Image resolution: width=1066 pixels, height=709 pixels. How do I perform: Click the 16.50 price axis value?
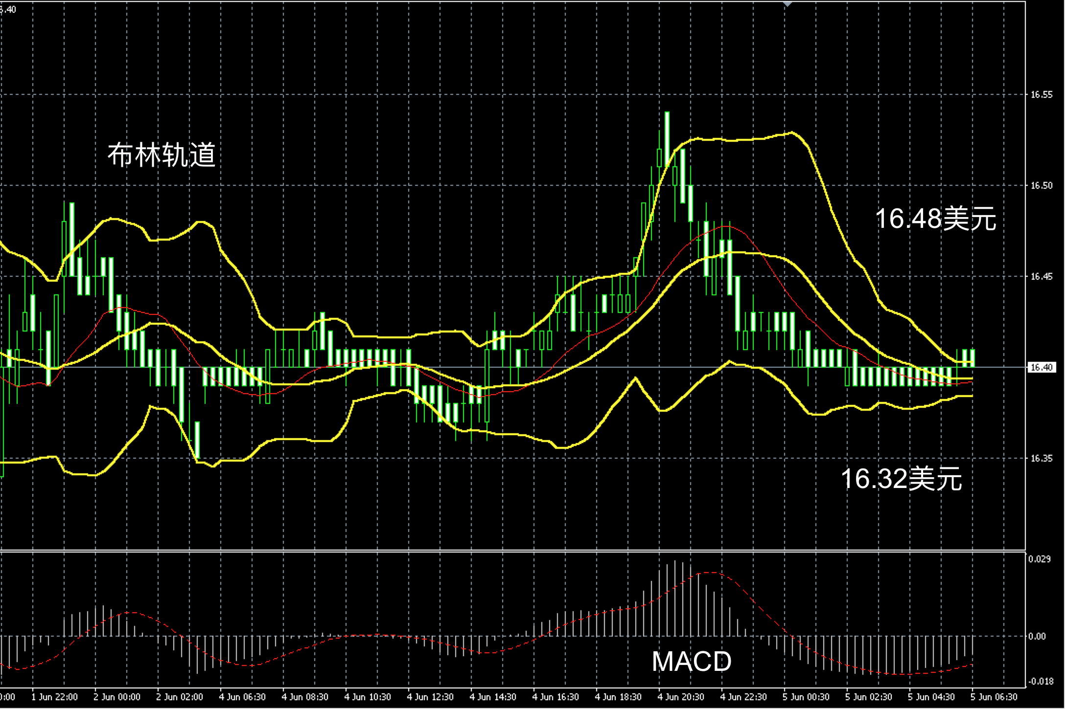point(1041,185)
